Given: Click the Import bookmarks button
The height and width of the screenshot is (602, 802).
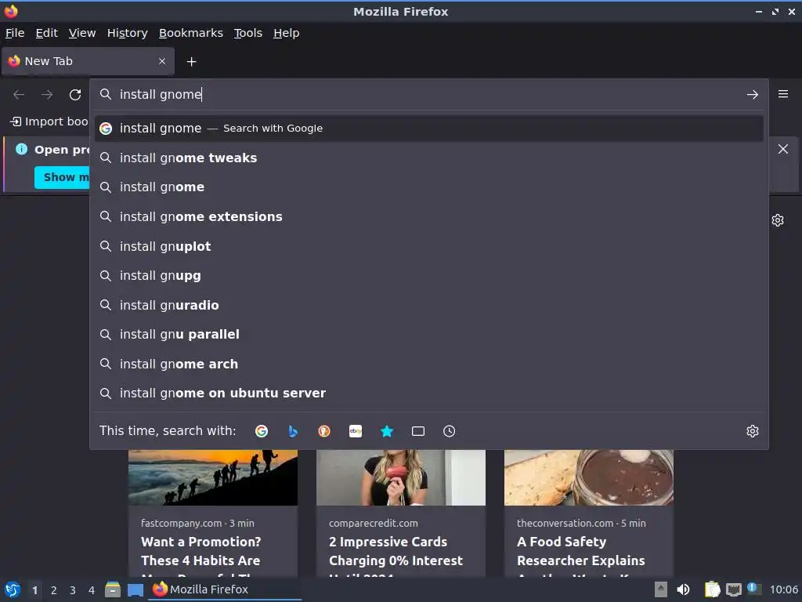Looking at the screenshot, I should coord(49,121).
